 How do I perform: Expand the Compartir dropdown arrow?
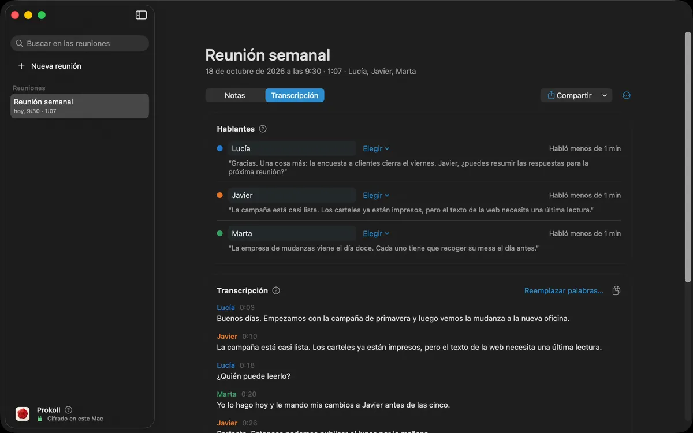pos(605,95)
